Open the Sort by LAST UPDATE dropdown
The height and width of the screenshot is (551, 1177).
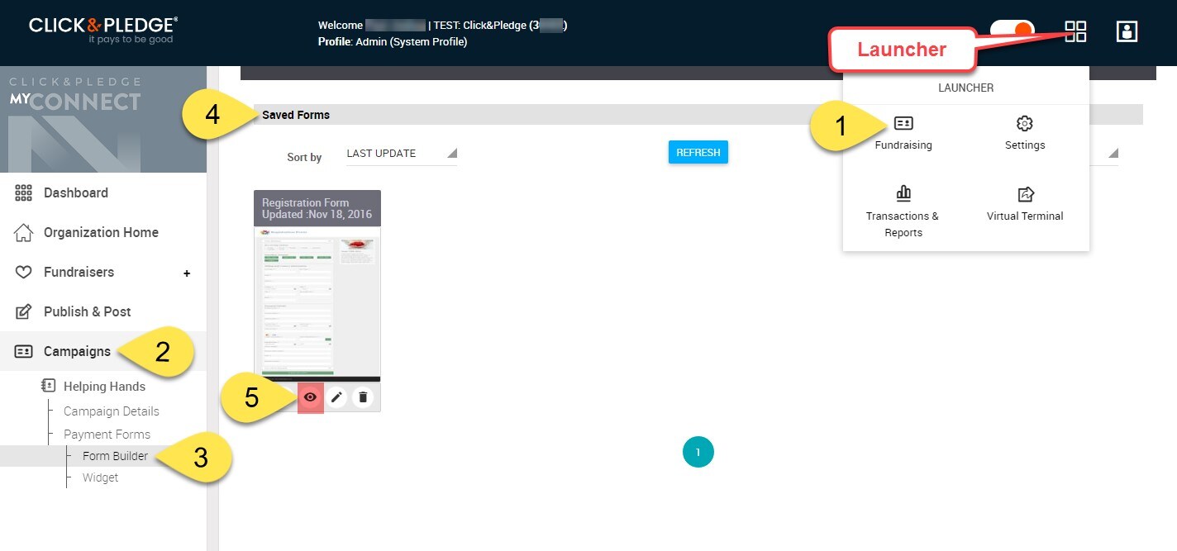tap(402, 154)
